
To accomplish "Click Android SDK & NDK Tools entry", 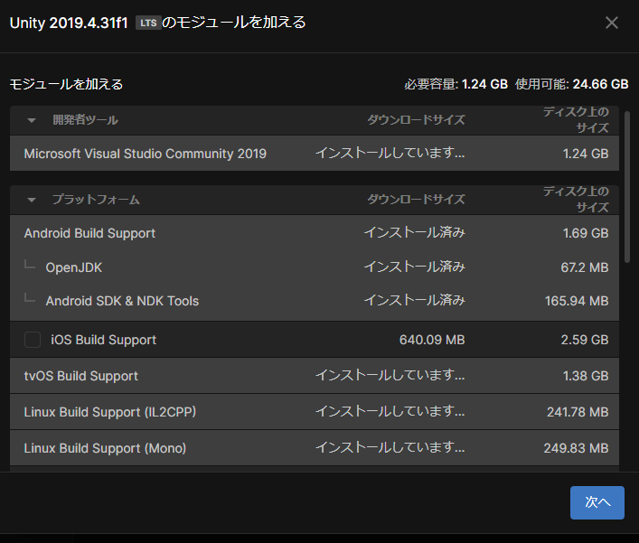I will point(122,301).
